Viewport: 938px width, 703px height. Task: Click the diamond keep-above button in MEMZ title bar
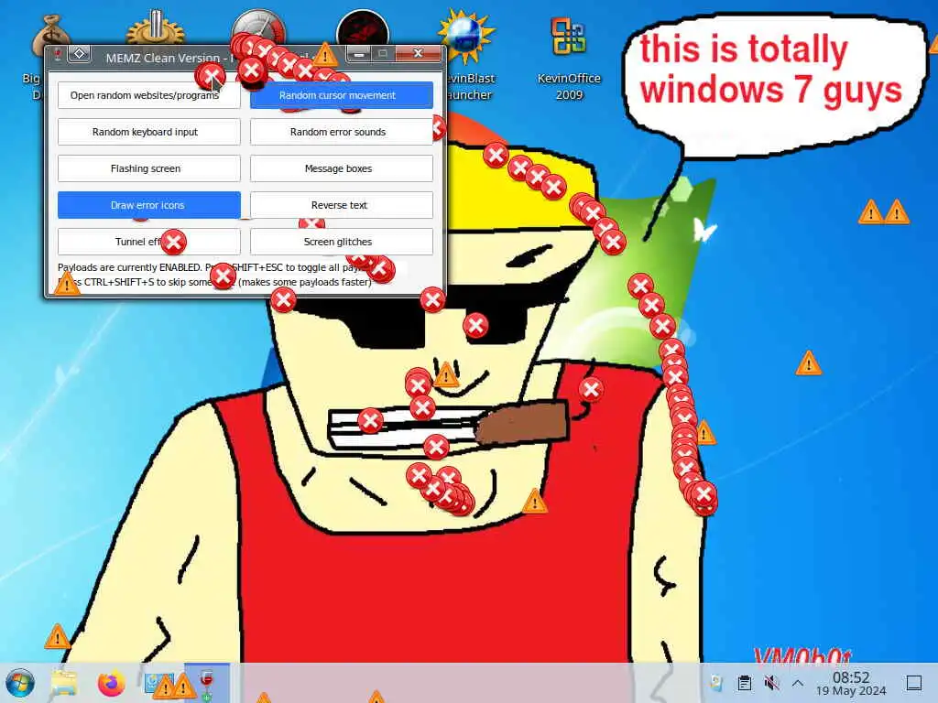pyautogui.click(x=79, y=54)
